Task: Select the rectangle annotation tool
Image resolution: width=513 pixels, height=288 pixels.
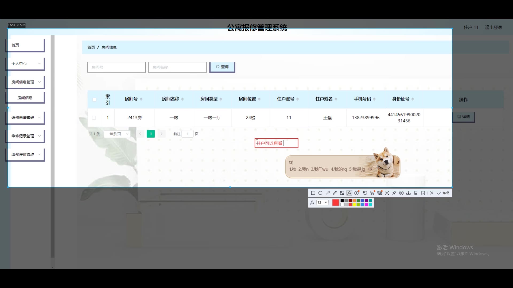Action: pos(313,193)
